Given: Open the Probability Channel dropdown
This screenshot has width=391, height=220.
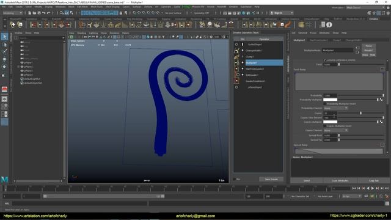Looking at the screenshot, I should pos(335,108).
